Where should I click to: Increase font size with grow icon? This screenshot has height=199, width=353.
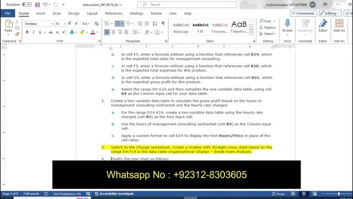[70, 23]
